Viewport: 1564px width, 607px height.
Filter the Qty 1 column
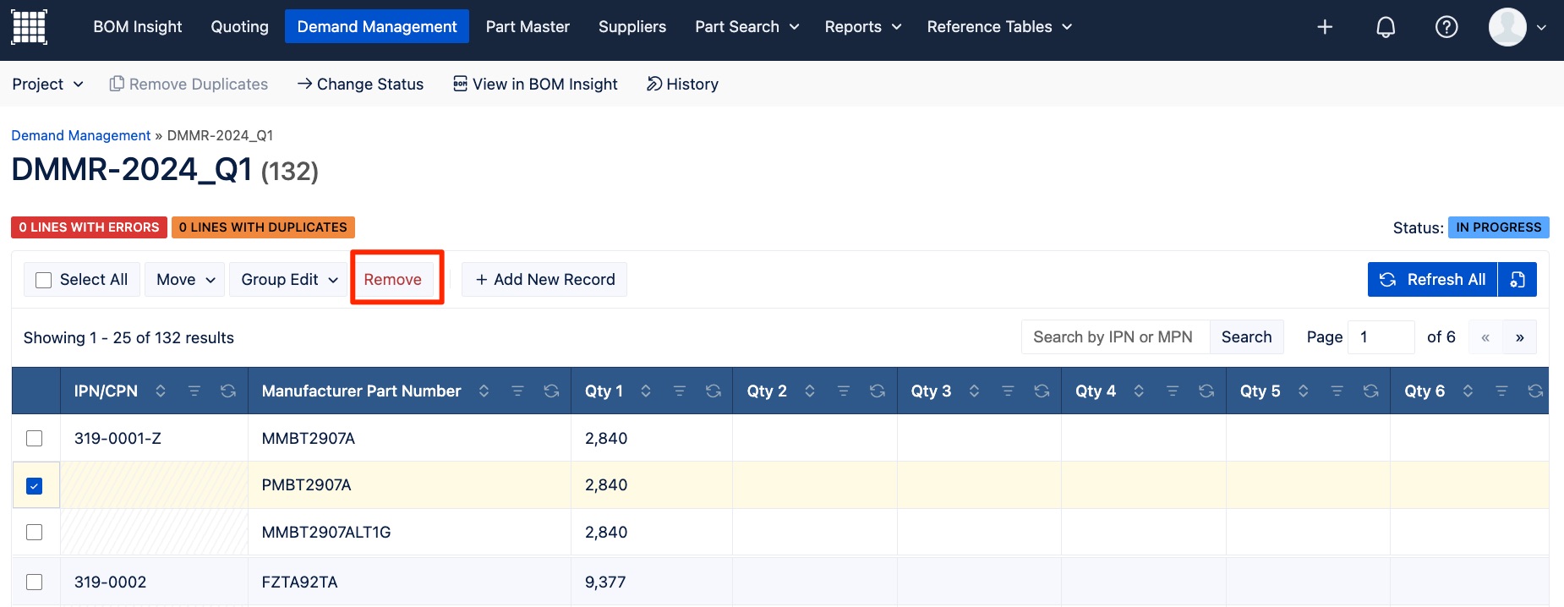(679, 391)
